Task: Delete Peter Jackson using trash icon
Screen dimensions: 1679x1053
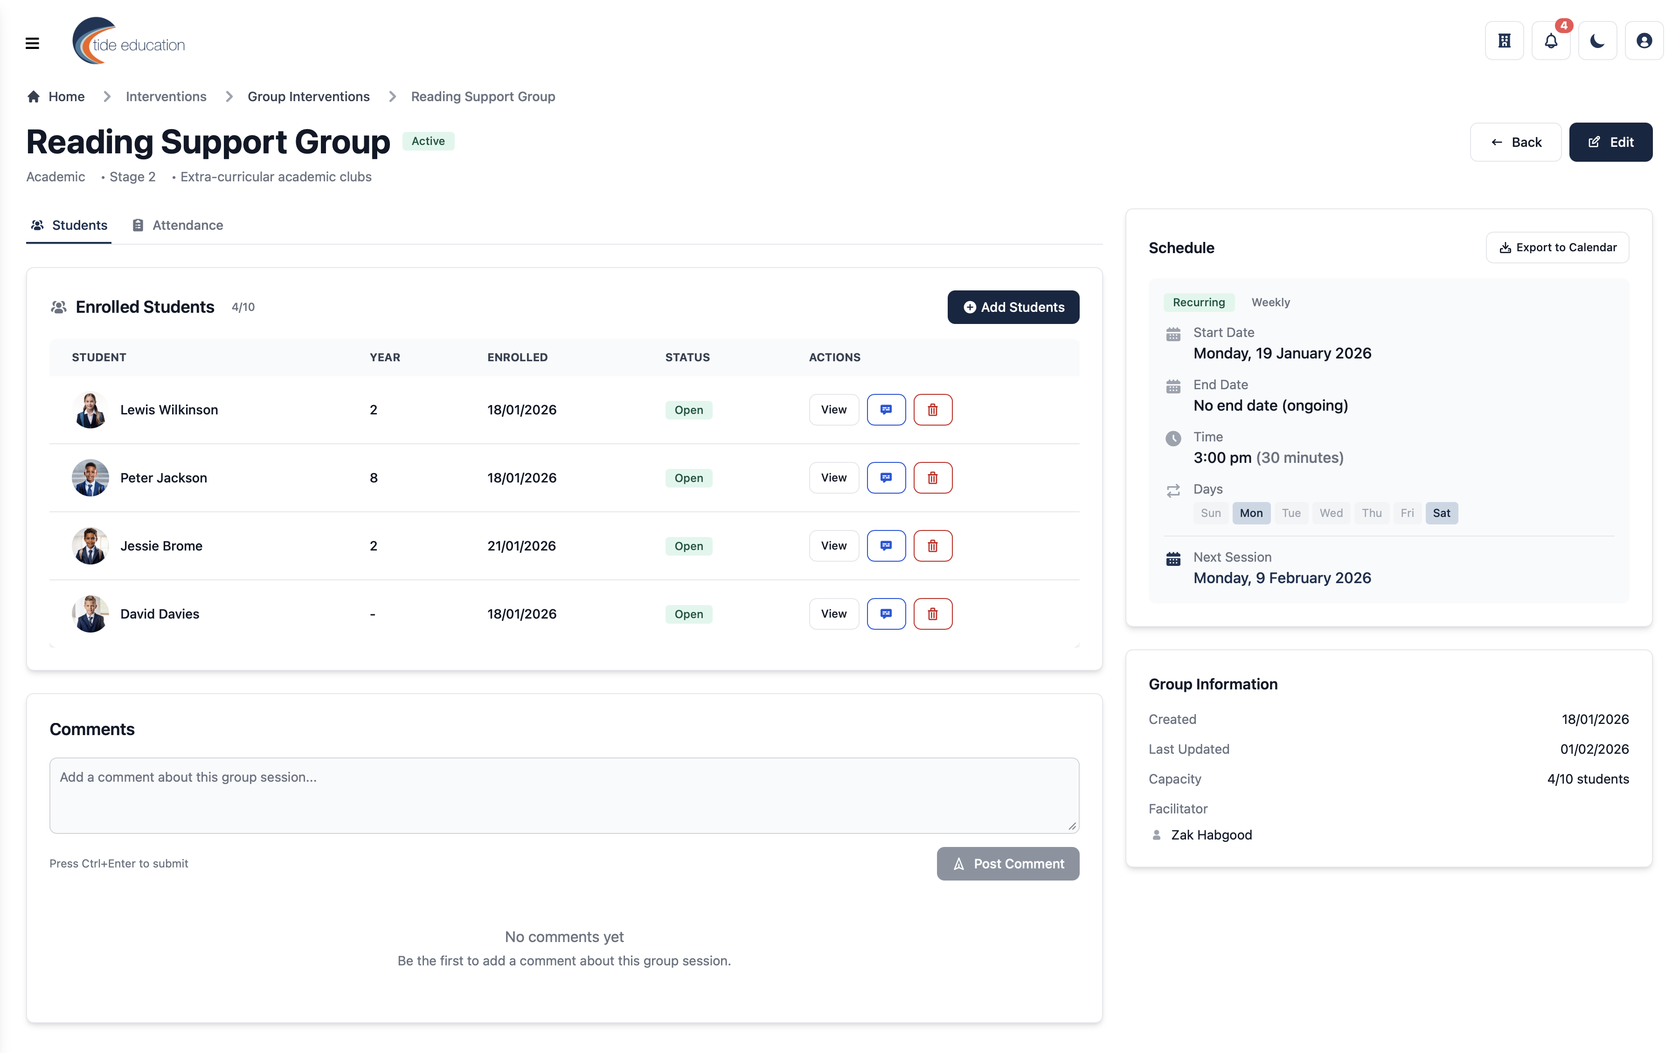Action: pos(932,478)
